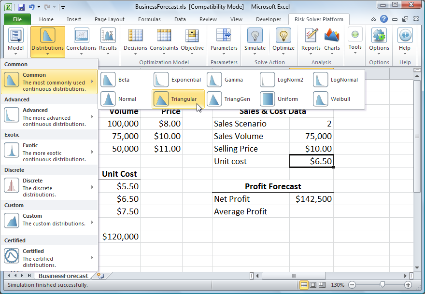Select the Triangular distribution

click(178, 99)
